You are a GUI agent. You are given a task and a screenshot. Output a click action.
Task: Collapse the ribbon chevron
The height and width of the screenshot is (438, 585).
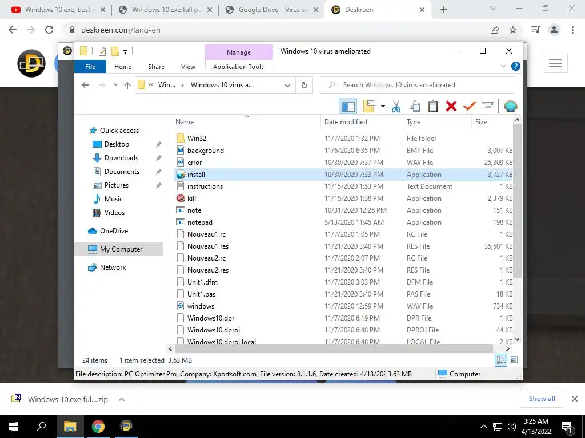pyautogui.click(x=503, y=66)
